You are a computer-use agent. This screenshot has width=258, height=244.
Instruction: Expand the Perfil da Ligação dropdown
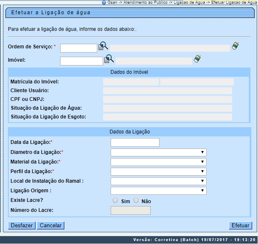(159, 171)
